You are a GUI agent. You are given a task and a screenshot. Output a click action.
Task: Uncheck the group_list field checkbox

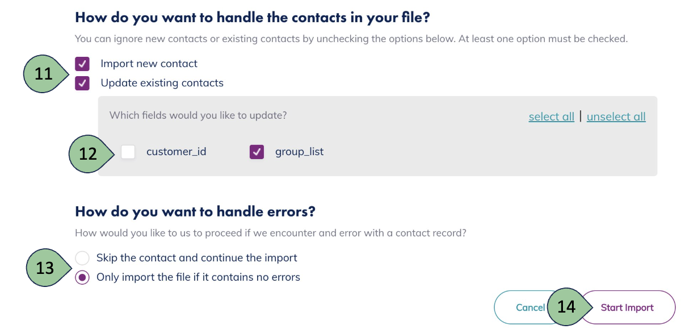(257, 152)
